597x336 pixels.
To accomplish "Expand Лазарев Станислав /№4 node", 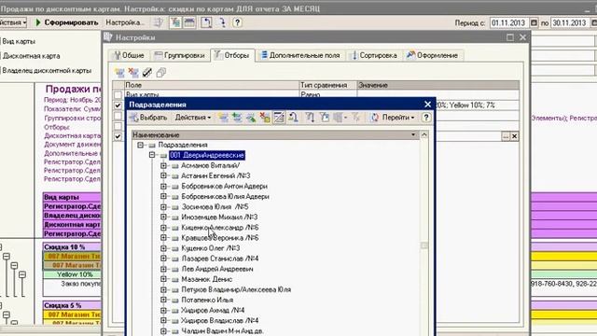I will pos(163,259).
